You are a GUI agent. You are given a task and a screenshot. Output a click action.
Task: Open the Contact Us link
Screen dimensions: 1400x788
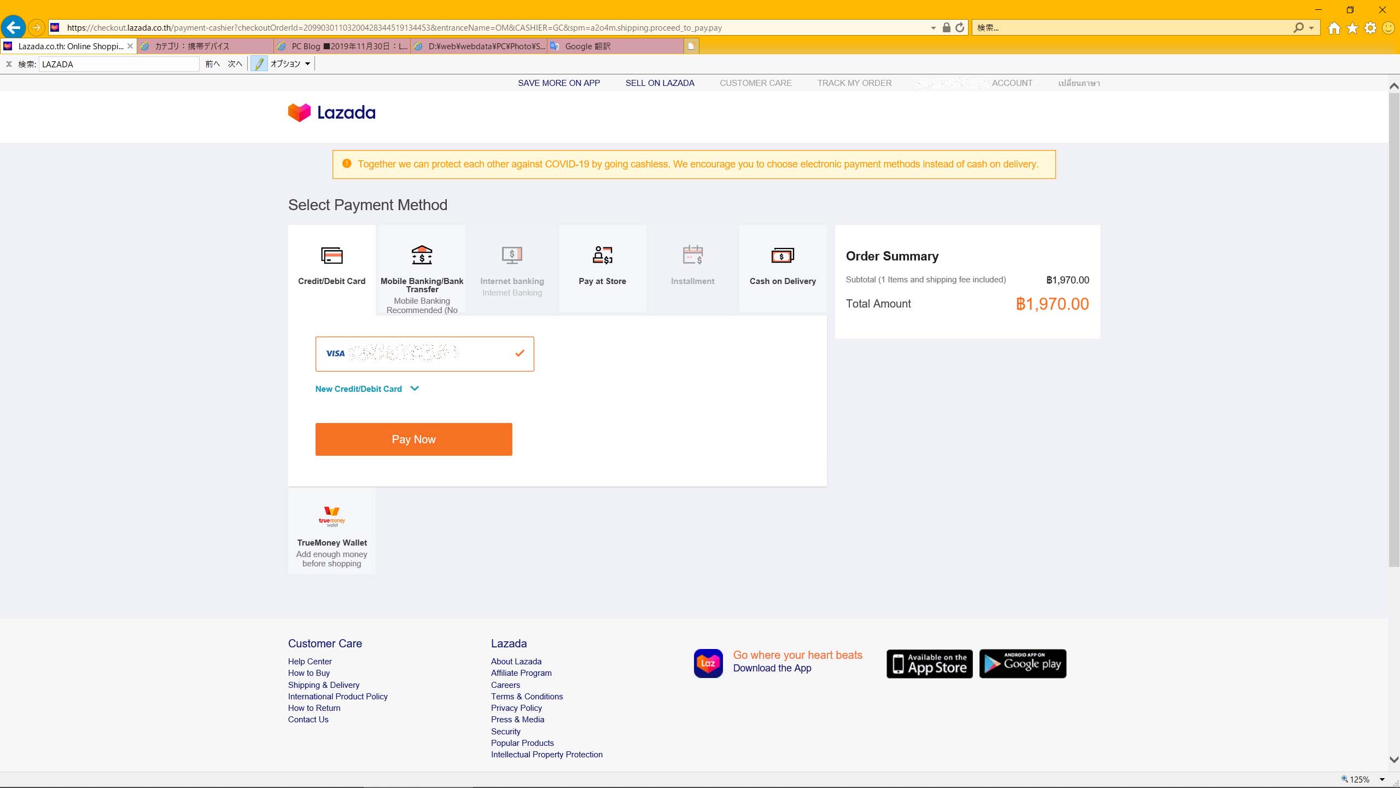[308, 720]
